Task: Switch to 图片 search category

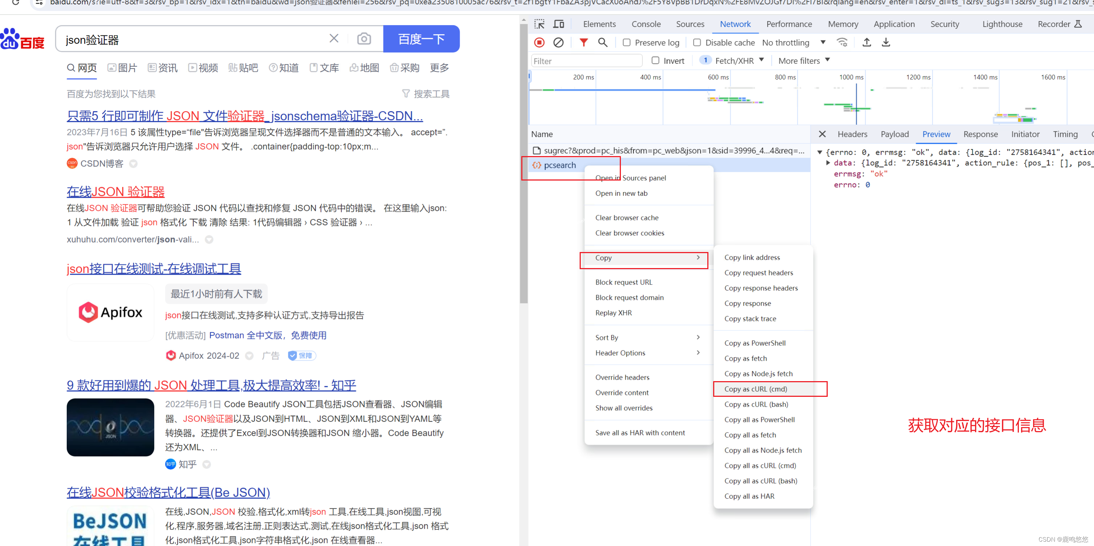Action: coord(122,68)
